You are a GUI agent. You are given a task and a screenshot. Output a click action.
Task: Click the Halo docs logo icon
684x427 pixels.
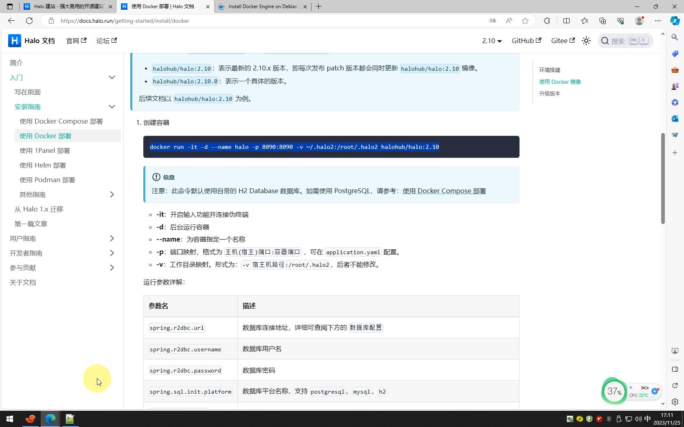tap(14, 41)
